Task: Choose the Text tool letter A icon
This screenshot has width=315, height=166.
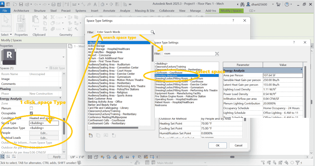Action: pyautogui.click(x=95, y=4)
